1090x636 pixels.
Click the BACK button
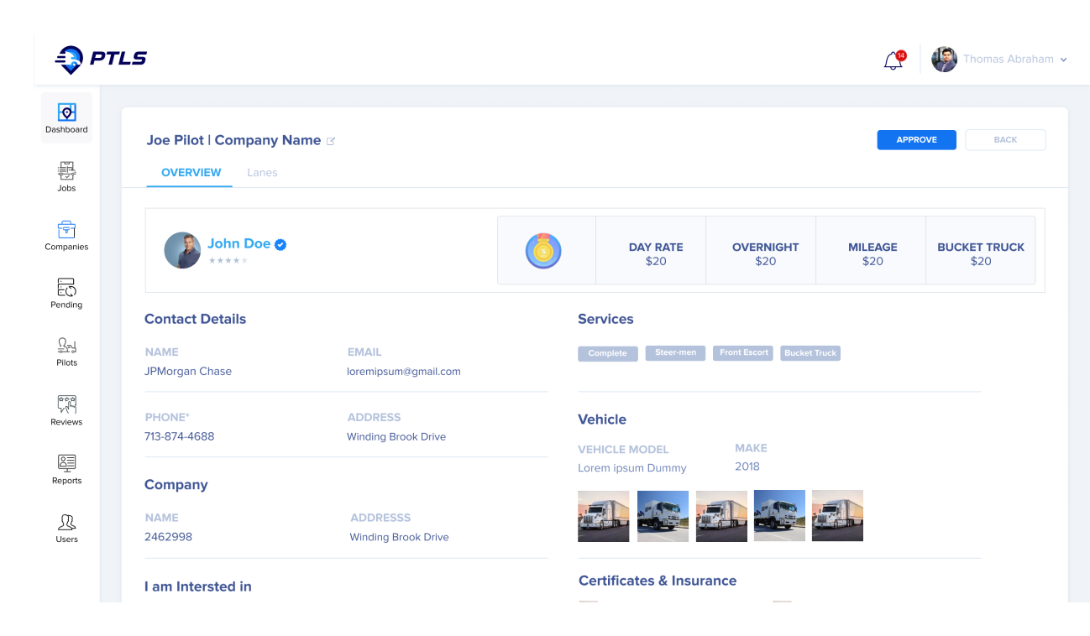coord(1005,140)
